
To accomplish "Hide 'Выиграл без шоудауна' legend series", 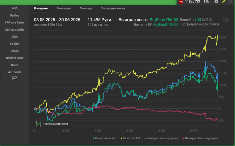I will [x=200, y=138].
